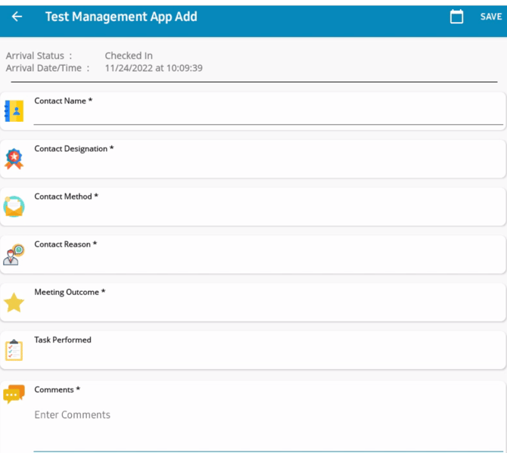The image size is (507, 453).
Task: Click the Contact Name address book icon
Action: click(x=14, y=111)
